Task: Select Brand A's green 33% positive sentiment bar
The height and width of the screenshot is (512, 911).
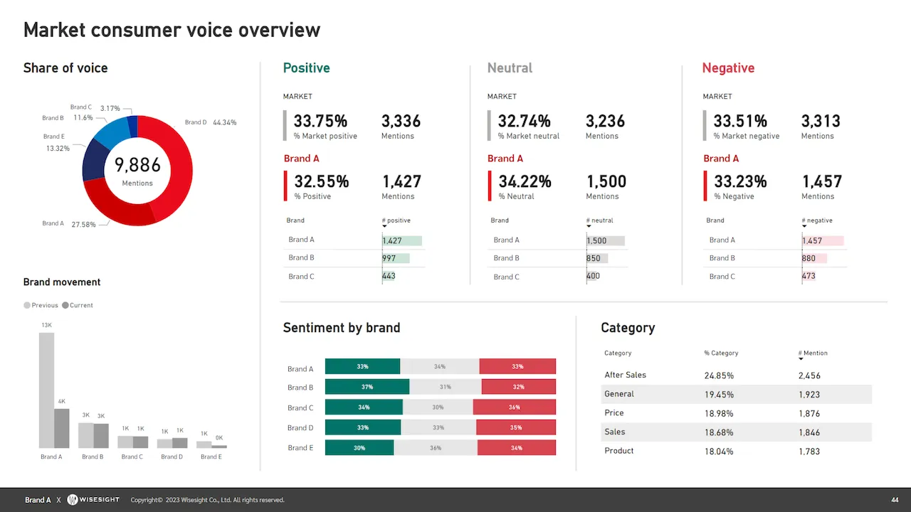Action: point(362,367)
